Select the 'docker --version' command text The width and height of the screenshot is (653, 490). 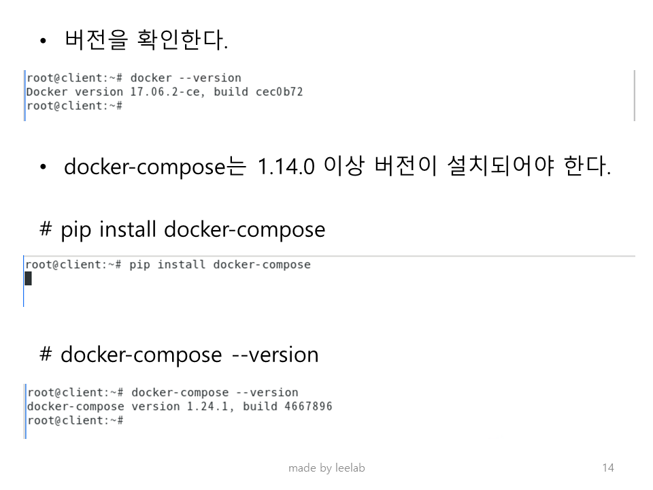186,78
